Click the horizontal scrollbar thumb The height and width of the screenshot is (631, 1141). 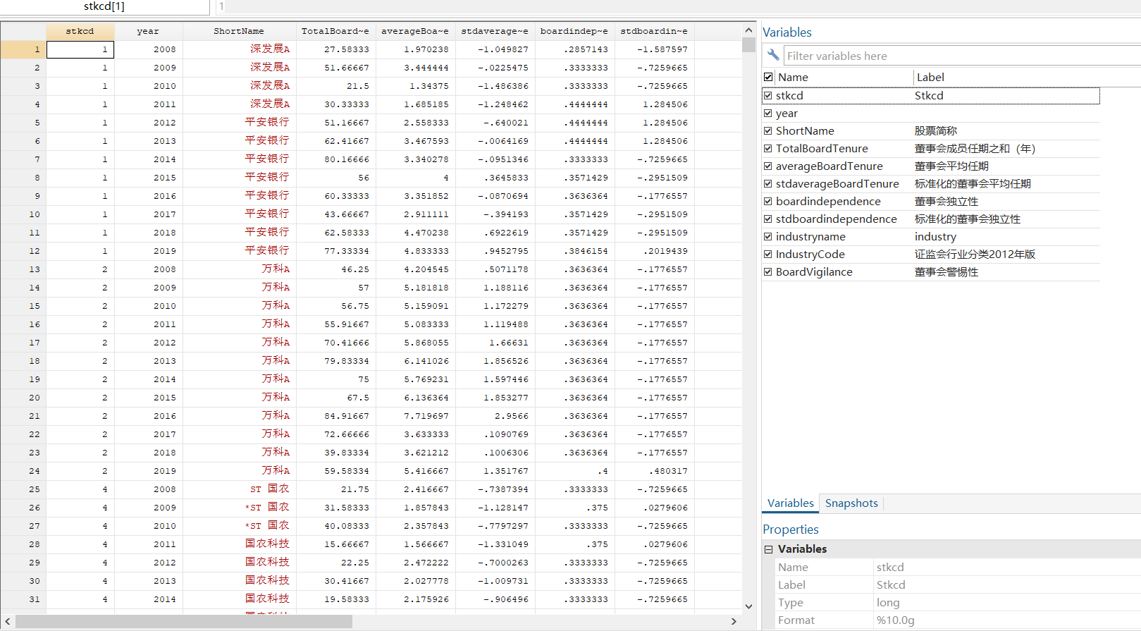183,621
